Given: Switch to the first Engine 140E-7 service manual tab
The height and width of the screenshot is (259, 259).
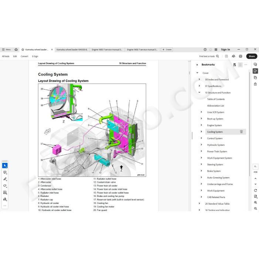Looking at the screenshot, I should (x=107, y=50).
